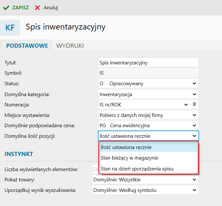Expand Uporządkuj wynik wyszukiwania dropdown
The height and width of the screenshot is (206, 222).
145,190
